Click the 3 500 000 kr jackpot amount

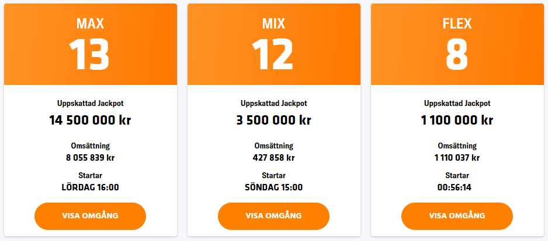[x=273, y=120]
